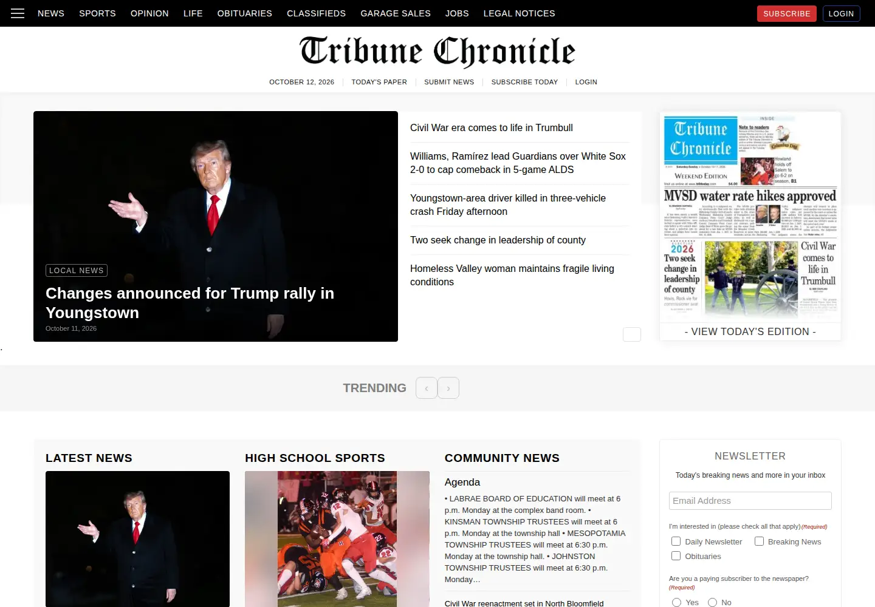The width and height of the screenshot is (875, 607).
Task: Check the Daily Newsletter checkbox
Action: 676,541
